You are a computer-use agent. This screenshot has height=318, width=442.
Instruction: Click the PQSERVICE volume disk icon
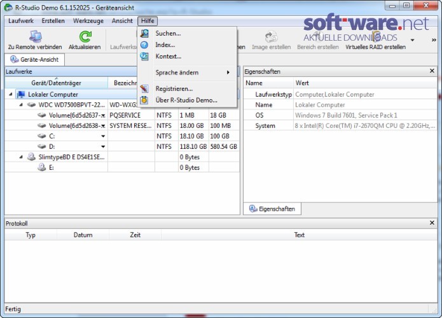[x=42, y=115]
